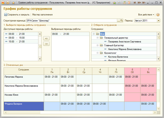Collapse the Все root tree node
This screenshot has height=118, width=164.
click(x=94, y=34)
